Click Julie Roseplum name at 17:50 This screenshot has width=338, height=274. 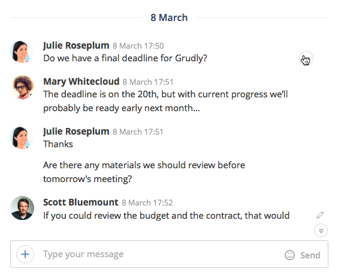pyautogui.click(x=76, y=46)
